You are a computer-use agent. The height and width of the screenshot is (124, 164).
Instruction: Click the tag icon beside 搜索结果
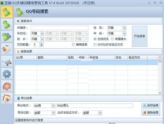[18, 52]
